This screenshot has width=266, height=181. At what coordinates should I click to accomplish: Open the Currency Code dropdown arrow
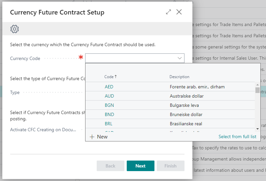pyautogui.click(x=180, y=58)
